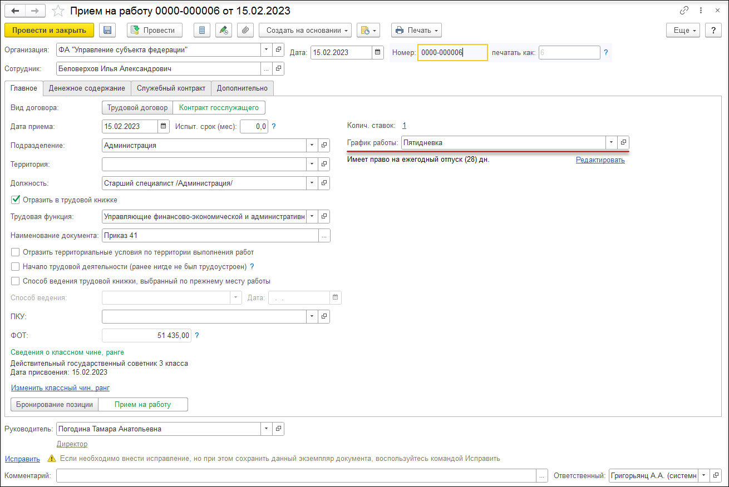Image resolution: width=729 pixels, height=487 pixels.
Task: Switch to Прием на работу mode
Action: click(143, 404)
